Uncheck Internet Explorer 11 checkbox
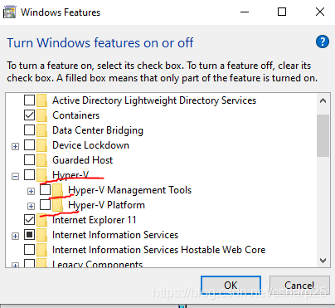 pyautogui.click(x=29, y=220)
